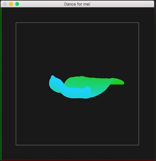Click the bottom edge of gray frame

click(77, 145)
